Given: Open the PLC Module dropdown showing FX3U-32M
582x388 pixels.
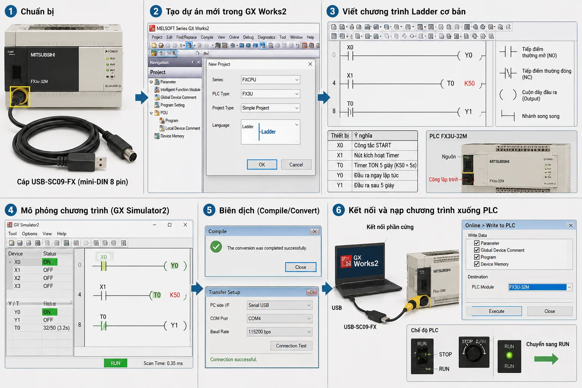Looking at the screenshot, I should (540, 287).
